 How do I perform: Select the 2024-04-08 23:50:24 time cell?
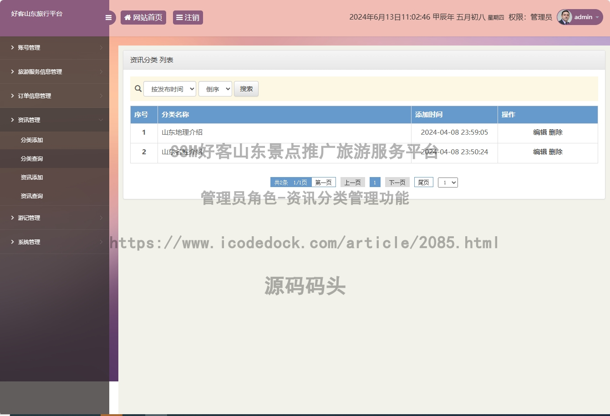click(x=454, y=152)
